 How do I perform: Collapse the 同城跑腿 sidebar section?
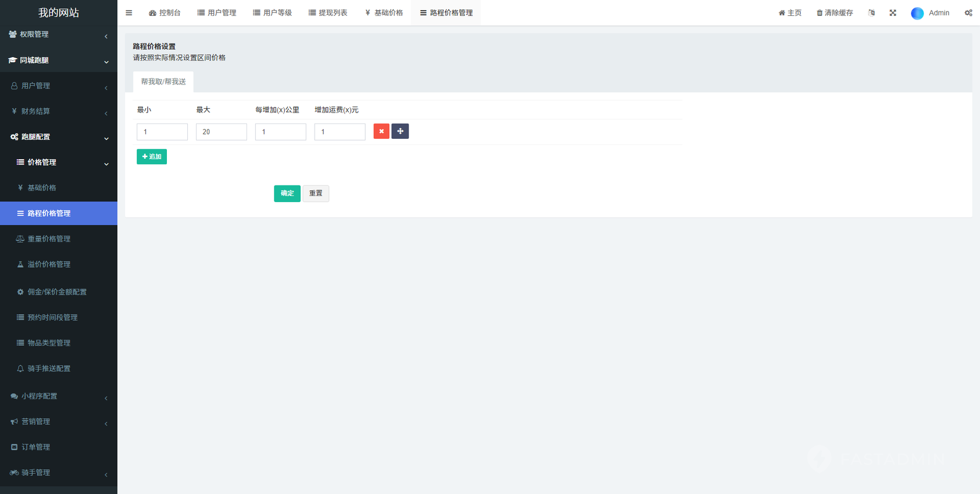click(58, 60)
